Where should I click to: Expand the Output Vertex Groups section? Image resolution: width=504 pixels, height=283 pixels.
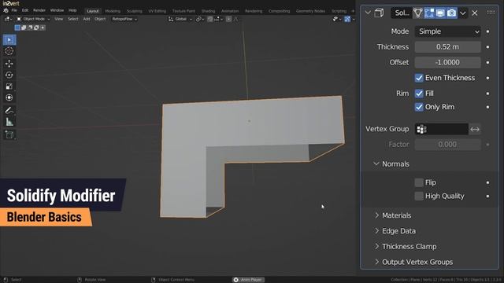click(413, 262)
